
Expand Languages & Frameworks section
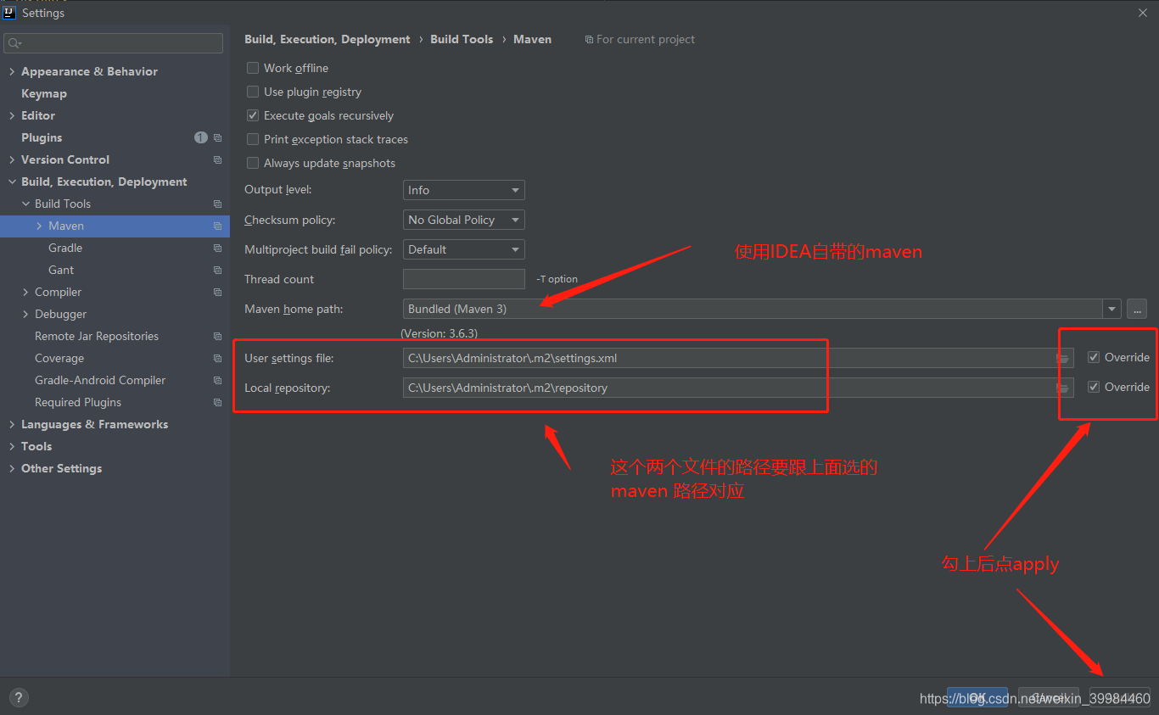[x=12, y=424]
